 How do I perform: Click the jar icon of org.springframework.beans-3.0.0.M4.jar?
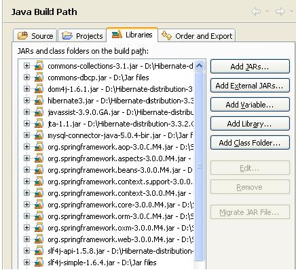pyautogui.click(x=39, y=170)
